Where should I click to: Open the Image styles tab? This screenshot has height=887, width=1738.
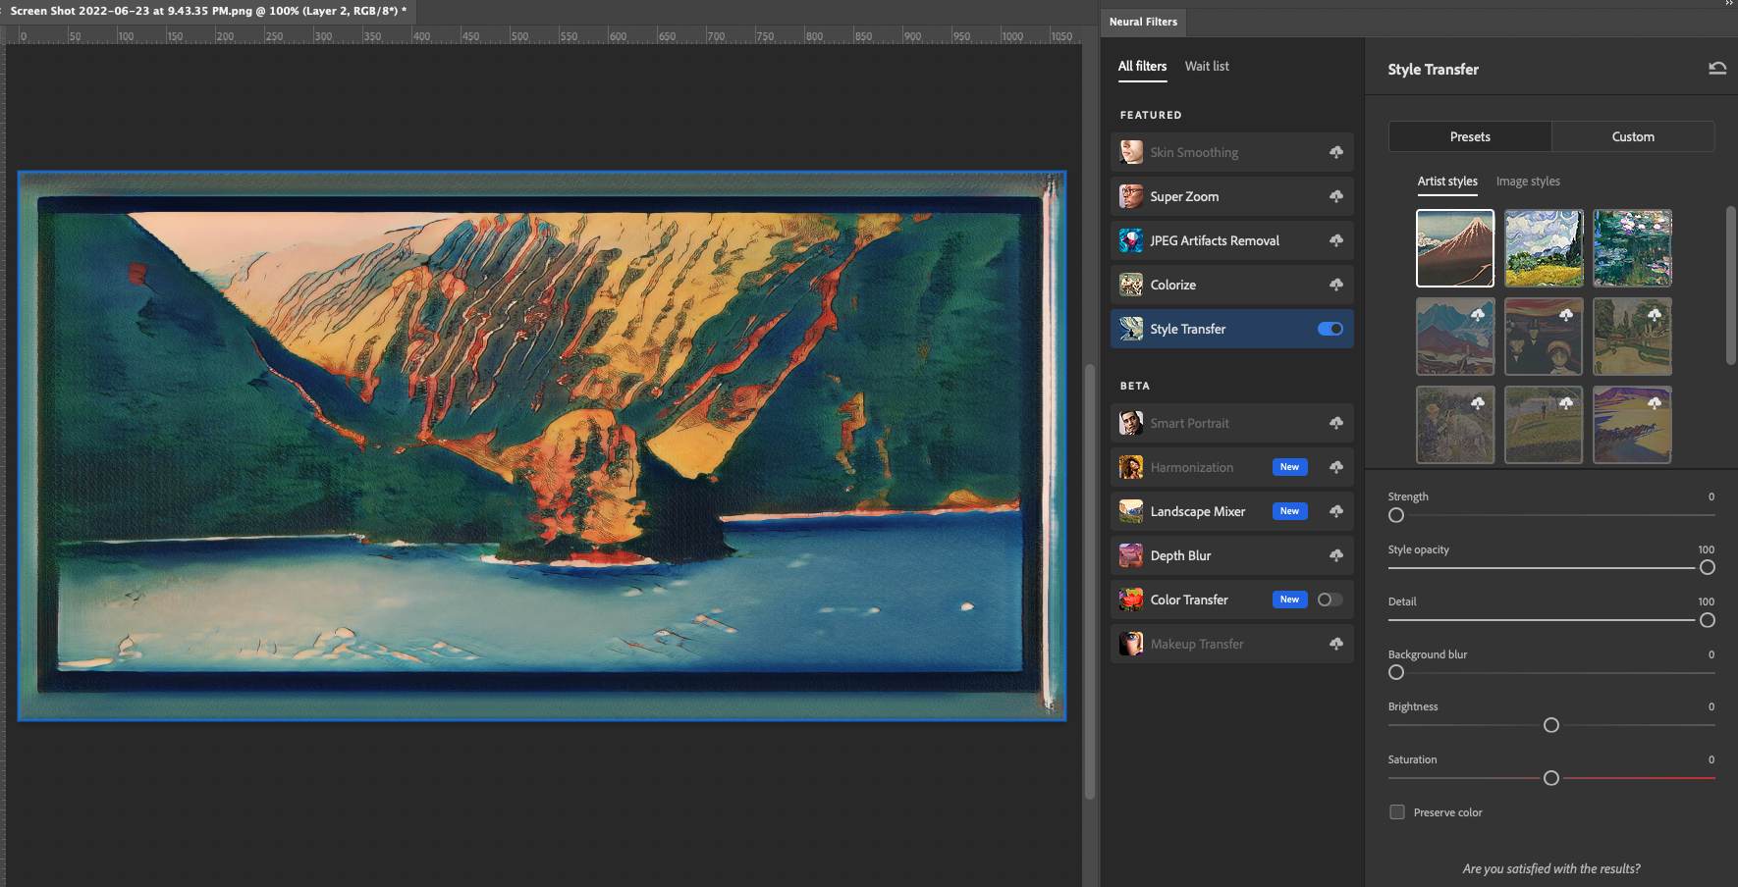coord(1528,182)
